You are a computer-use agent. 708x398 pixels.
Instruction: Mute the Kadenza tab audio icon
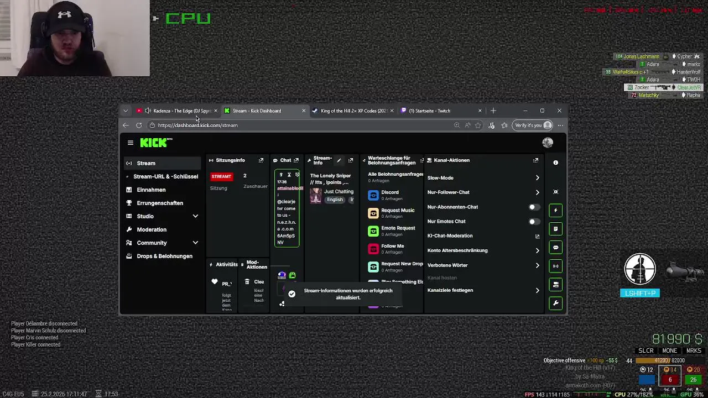[148, 111]
